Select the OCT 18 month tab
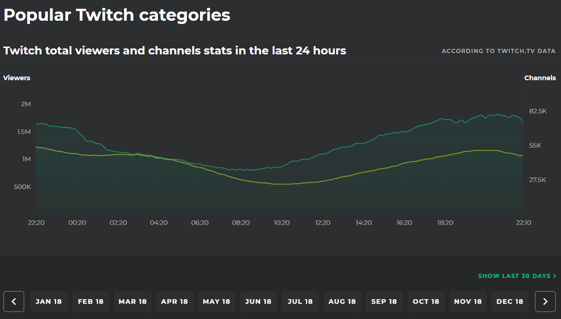 click(x=426, y=301)
